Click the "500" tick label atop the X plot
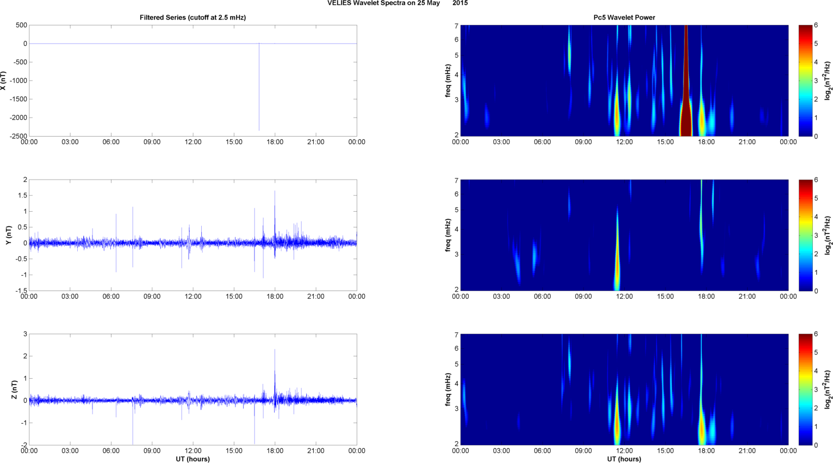 pos(22,25)
